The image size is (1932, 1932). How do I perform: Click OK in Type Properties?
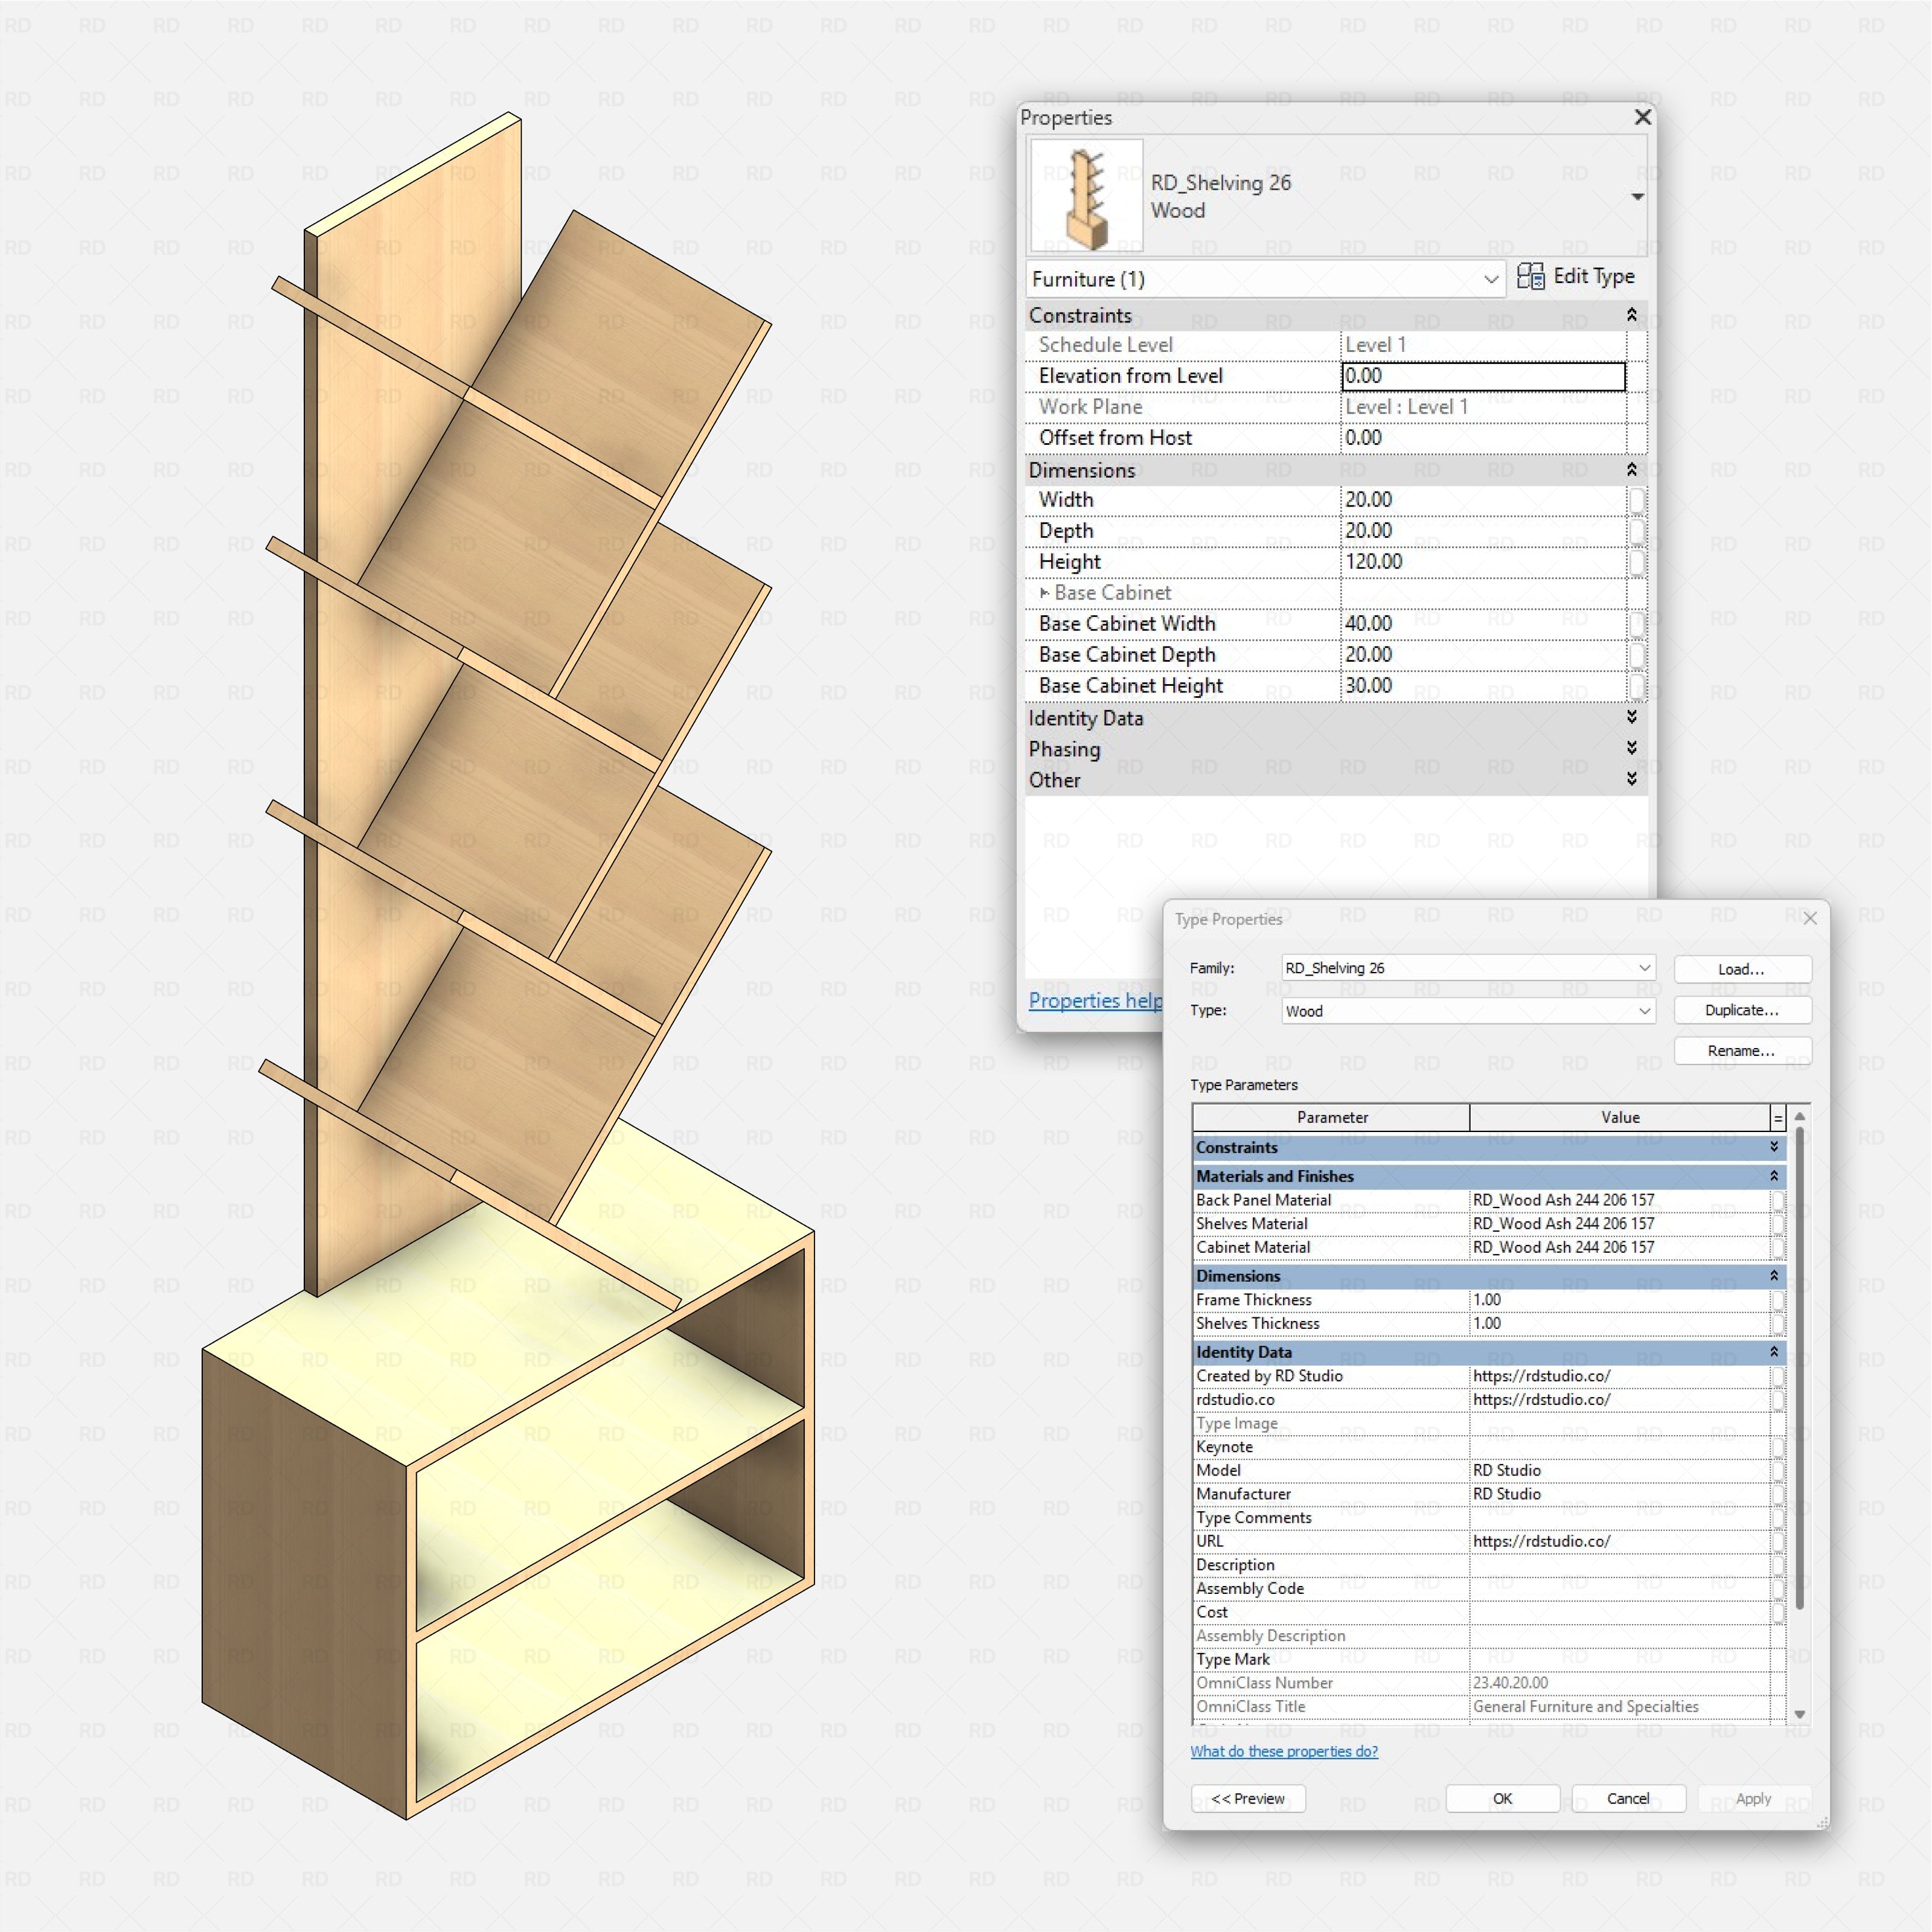(x=1502, y=1799)
